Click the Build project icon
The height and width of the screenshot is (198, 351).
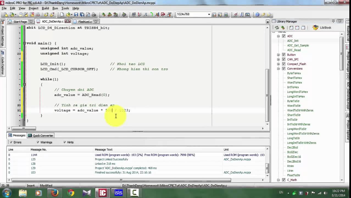coord(104,15)
